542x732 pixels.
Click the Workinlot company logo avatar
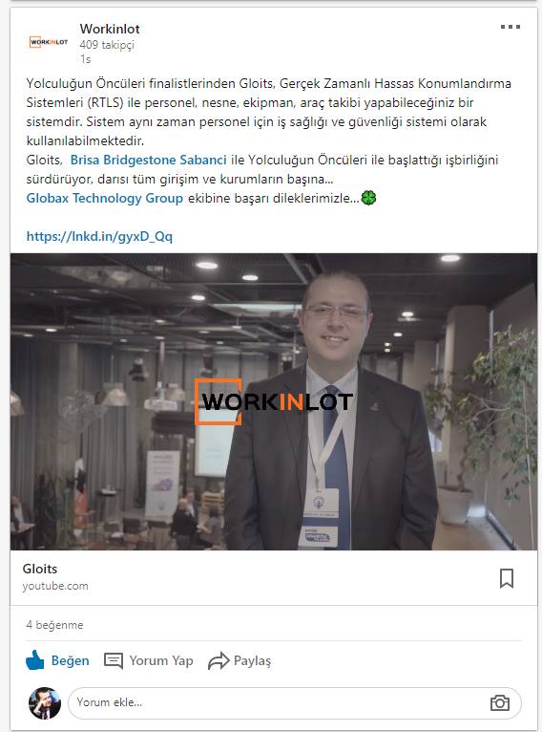tap(49, 41)
